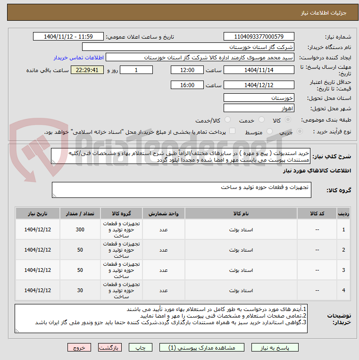Click the 'واحد شمارش' column header
The height and width of the screenshot is (360, 359).
163,213
